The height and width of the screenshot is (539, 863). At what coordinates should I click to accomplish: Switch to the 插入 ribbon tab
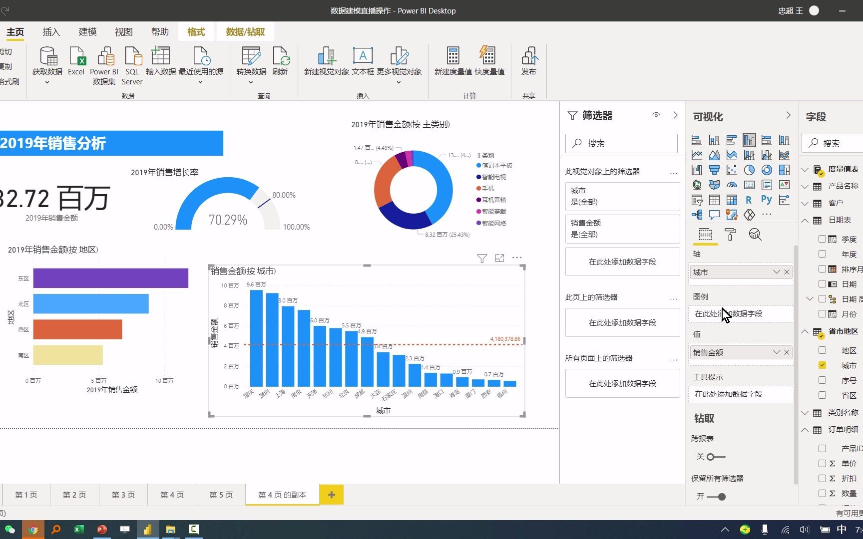click(51, 31)
